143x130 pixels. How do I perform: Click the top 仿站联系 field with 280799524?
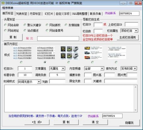click(129, 14)
